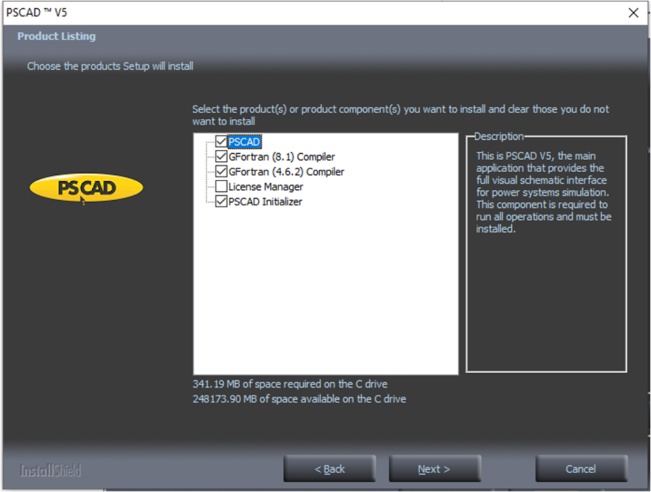This screenshot has height=492, width=651.
Task: Cancel the PSCAD setup
Action: [581, 468]
